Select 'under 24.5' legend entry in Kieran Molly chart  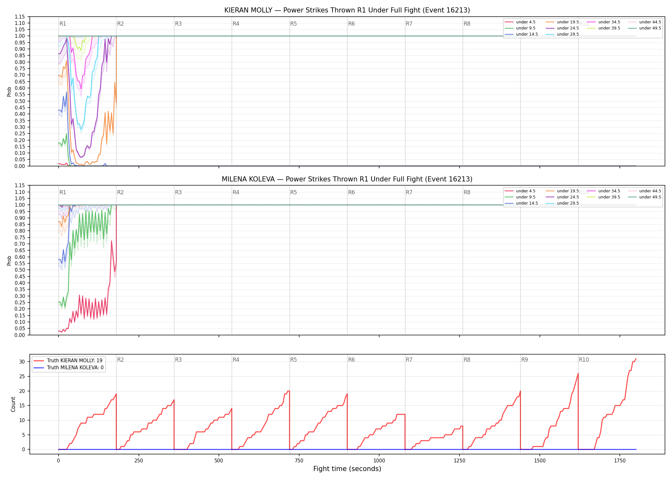tap(563, 28)
